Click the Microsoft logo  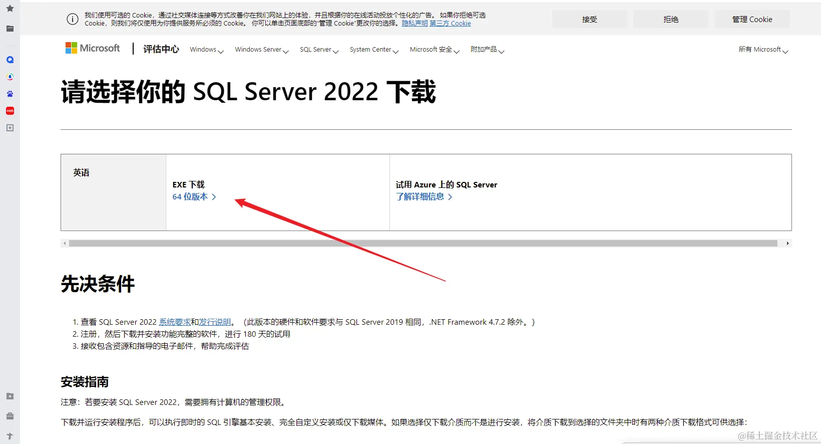click(x=93, y=48)
